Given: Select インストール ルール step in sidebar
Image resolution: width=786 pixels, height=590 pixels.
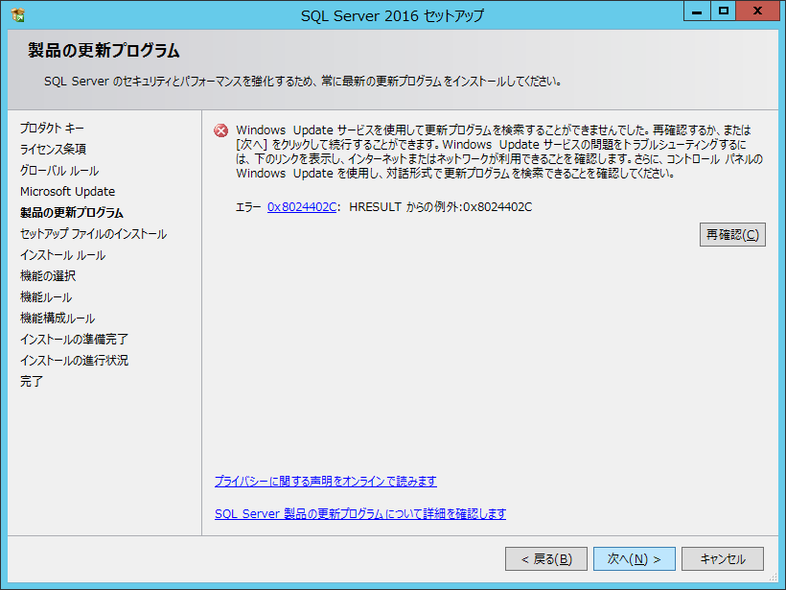Looking at the screenshot, I should 63,254.
